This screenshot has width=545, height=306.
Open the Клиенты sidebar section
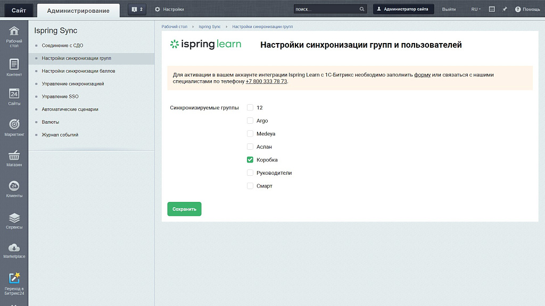(14, 187)
